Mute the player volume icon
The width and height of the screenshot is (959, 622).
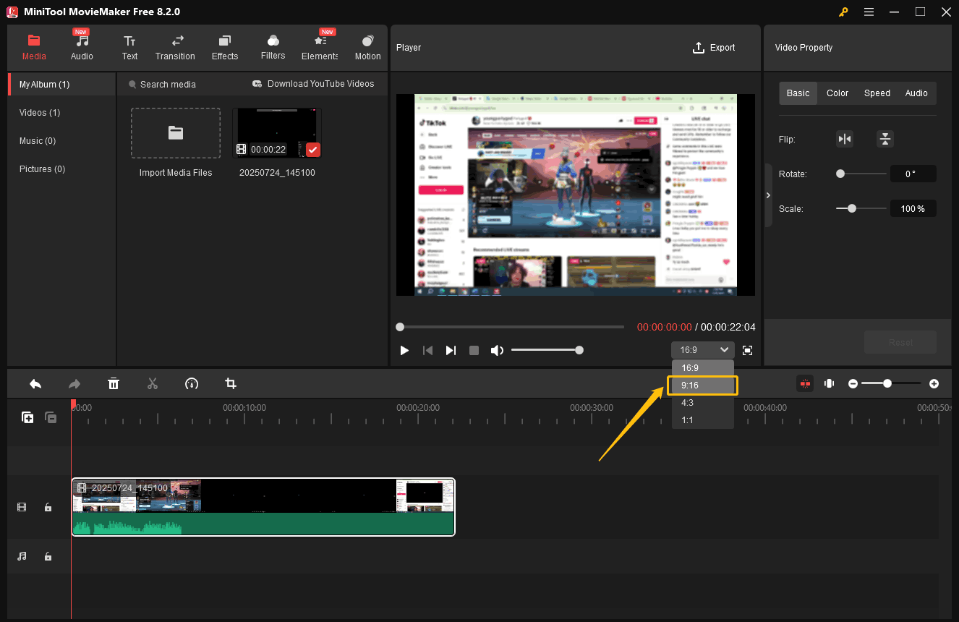click(x=497, y=350)
